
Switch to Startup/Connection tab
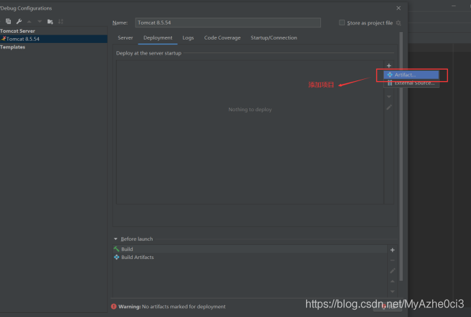click(273, 38)
